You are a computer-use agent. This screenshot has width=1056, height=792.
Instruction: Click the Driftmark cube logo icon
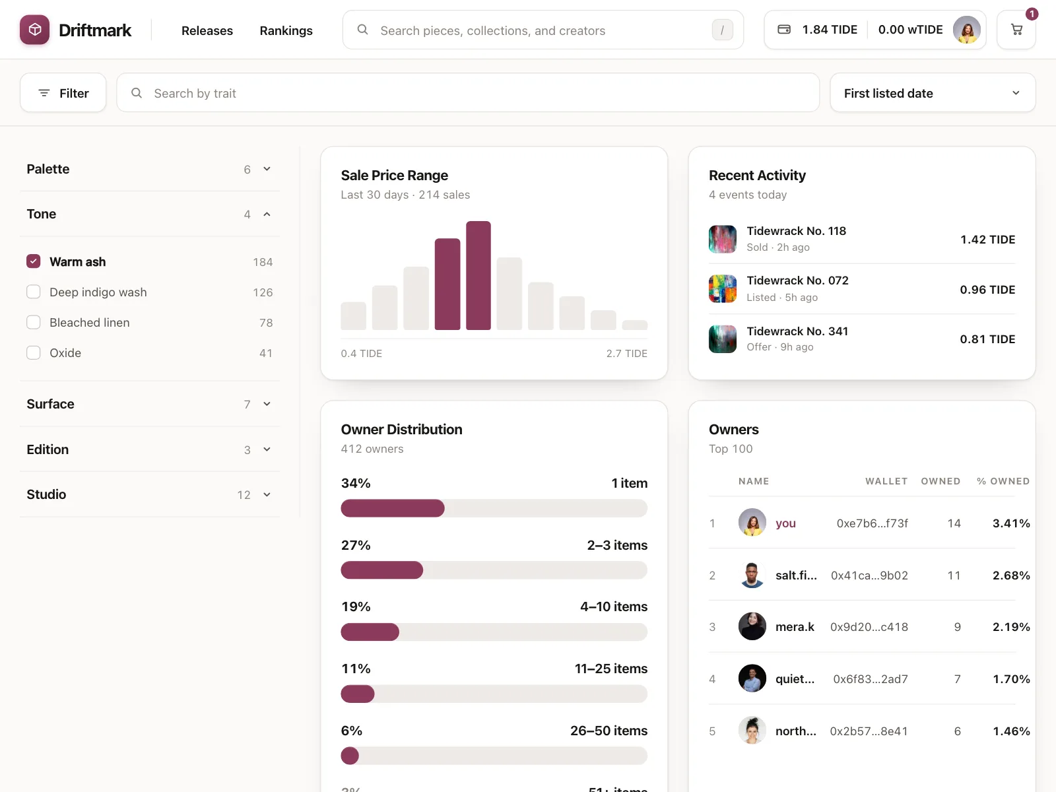pyautogui.click(x=34, y=30)
